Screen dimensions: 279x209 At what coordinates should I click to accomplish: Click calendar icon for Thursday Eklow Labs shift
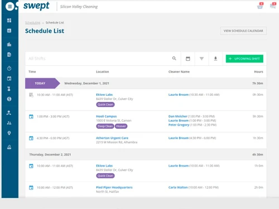(x=31, y=166)
